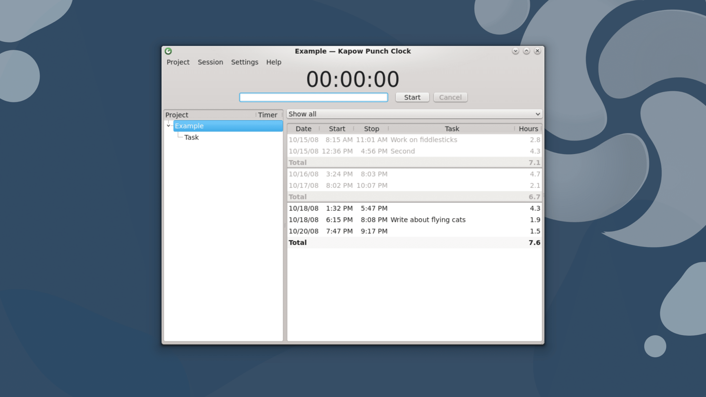The image size is (706, 397).
Task: Select the 10/17/08 session row
Action: [x=414, y=186]
